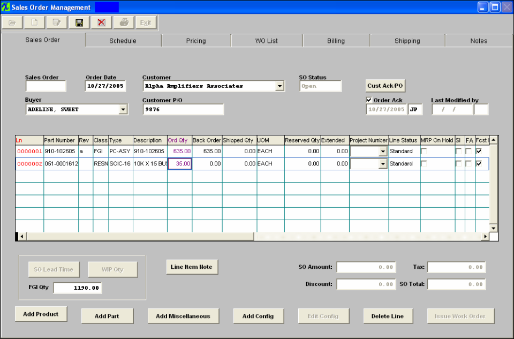Uncheck Fcst checkbox on line 0000002
514x339 pixels.
tap(479, 164)
